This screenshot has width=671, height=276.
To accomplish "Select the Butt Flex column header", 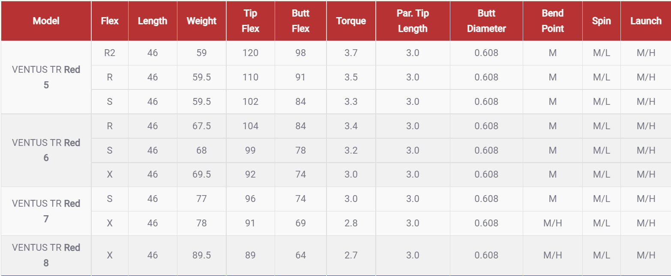I will 300,21.
